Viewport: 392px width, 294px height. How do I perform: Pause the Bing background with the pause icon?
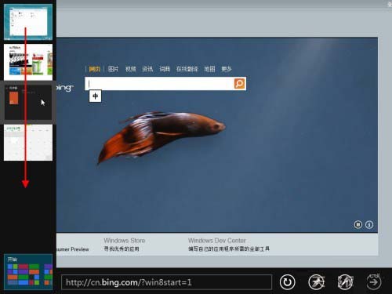click(358, 224)
